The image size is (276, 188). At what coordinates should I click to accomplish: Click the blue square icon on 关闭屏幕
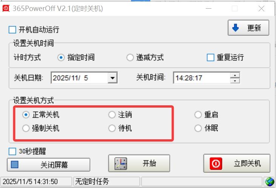(x=15, y=165)
